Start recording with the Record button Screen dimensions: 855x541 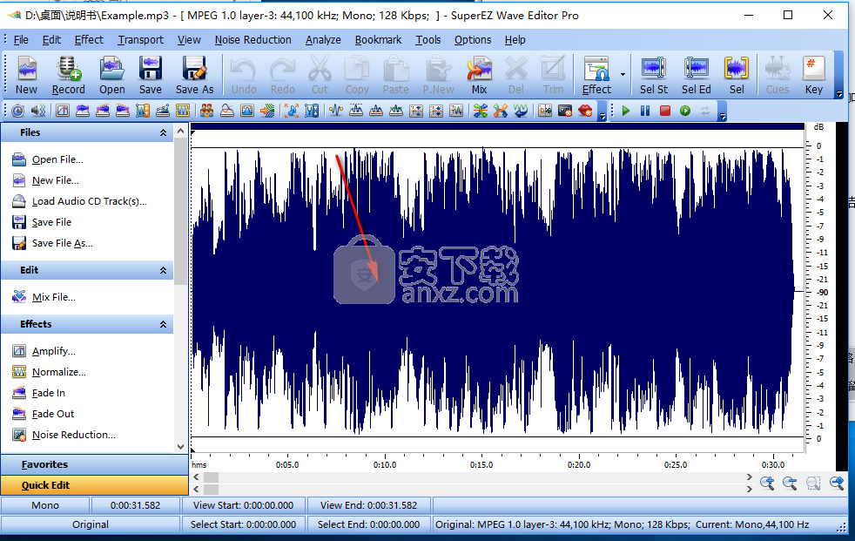[x=68, y=75]
